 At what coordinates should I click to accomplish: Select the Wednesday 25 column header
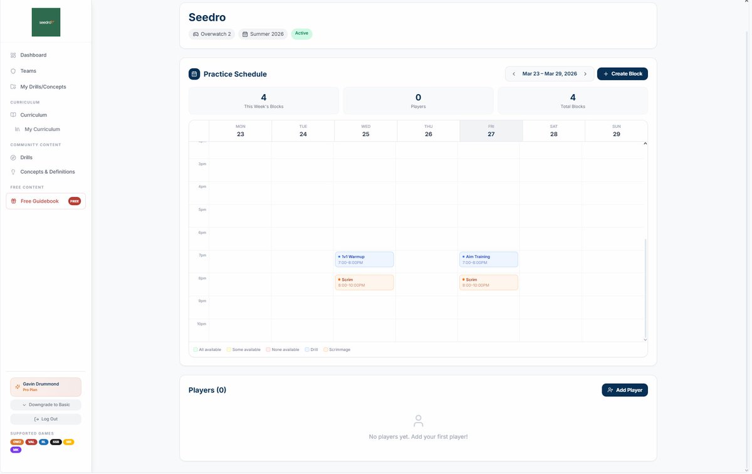point(366,131)
